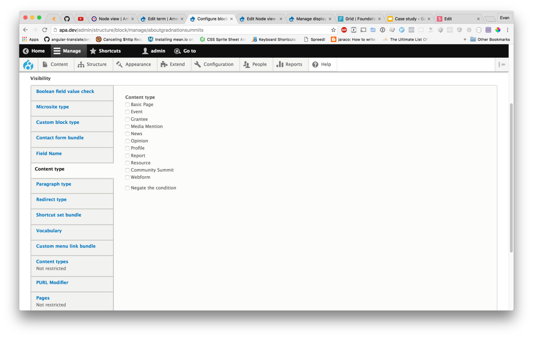Select Custom block type tab
533x338 pixels.
click(72, 124)
